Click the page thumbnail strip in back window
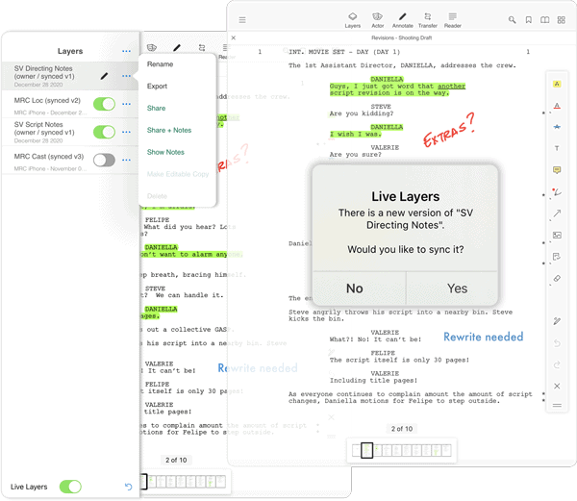577x501 pixels. click(x=185, y=482)
